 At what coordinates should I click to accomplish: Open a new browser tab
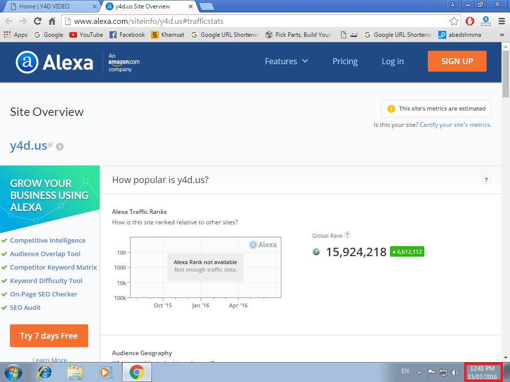[206, 6]
